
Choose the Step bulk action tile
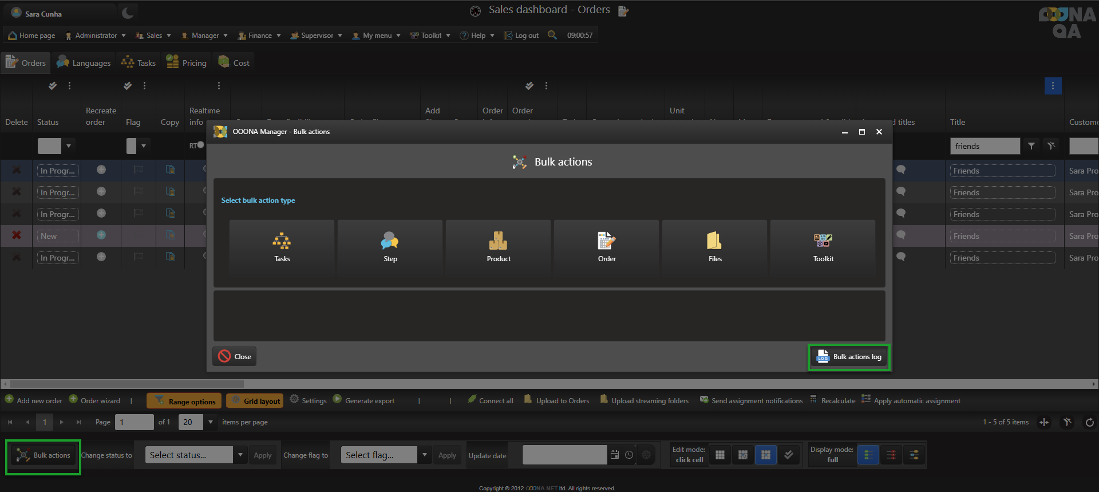pyautogui.click(x=390, y=247)
